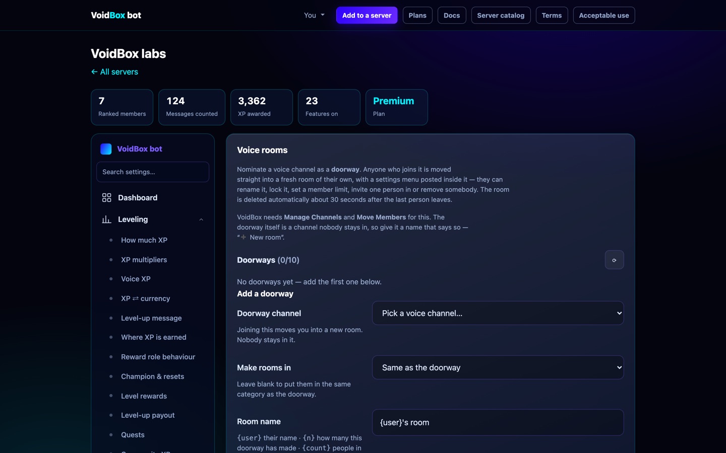Click the Premium plan card
Image resolution: width=726 pixels, height=453 pixels.
pyautogui.click(x=396, y=107)
